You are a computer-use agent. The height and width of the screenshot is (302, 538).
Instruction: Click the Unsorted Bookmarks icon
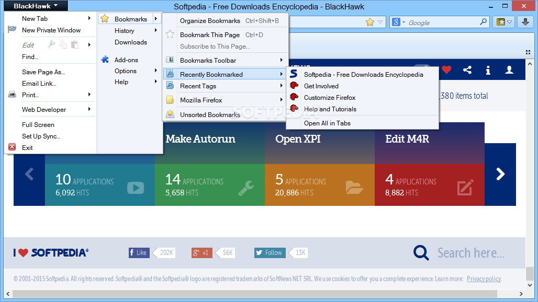[170, 114]
